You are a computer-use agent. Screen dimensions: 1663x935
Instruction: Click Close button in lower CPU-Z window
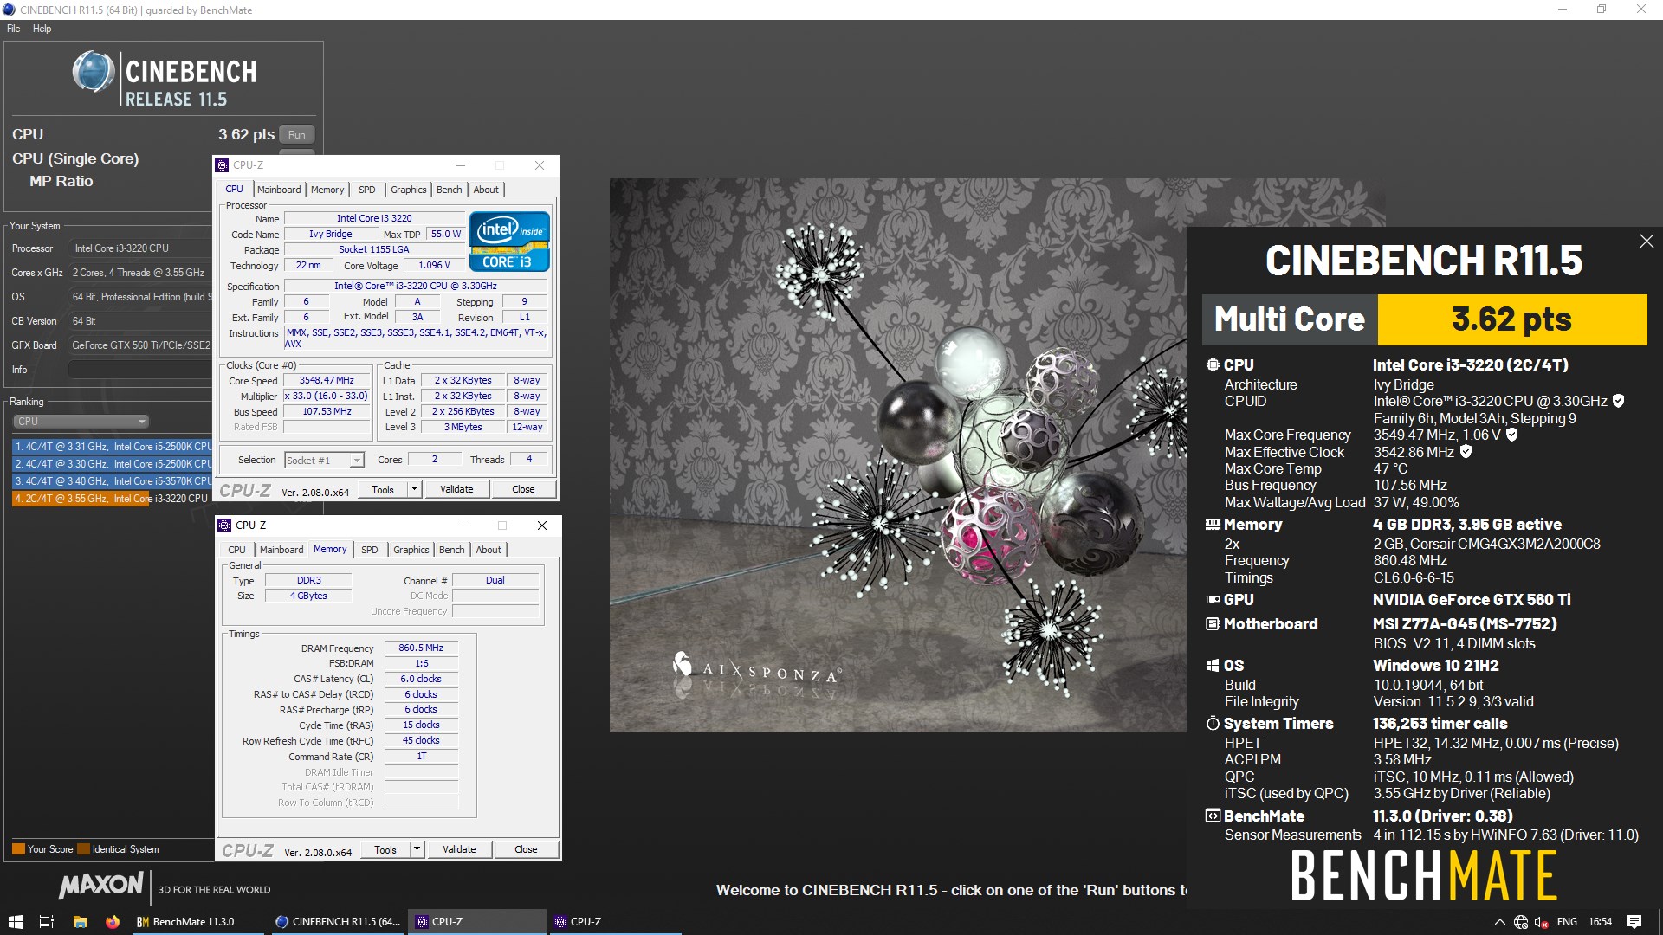pos(526,849)
